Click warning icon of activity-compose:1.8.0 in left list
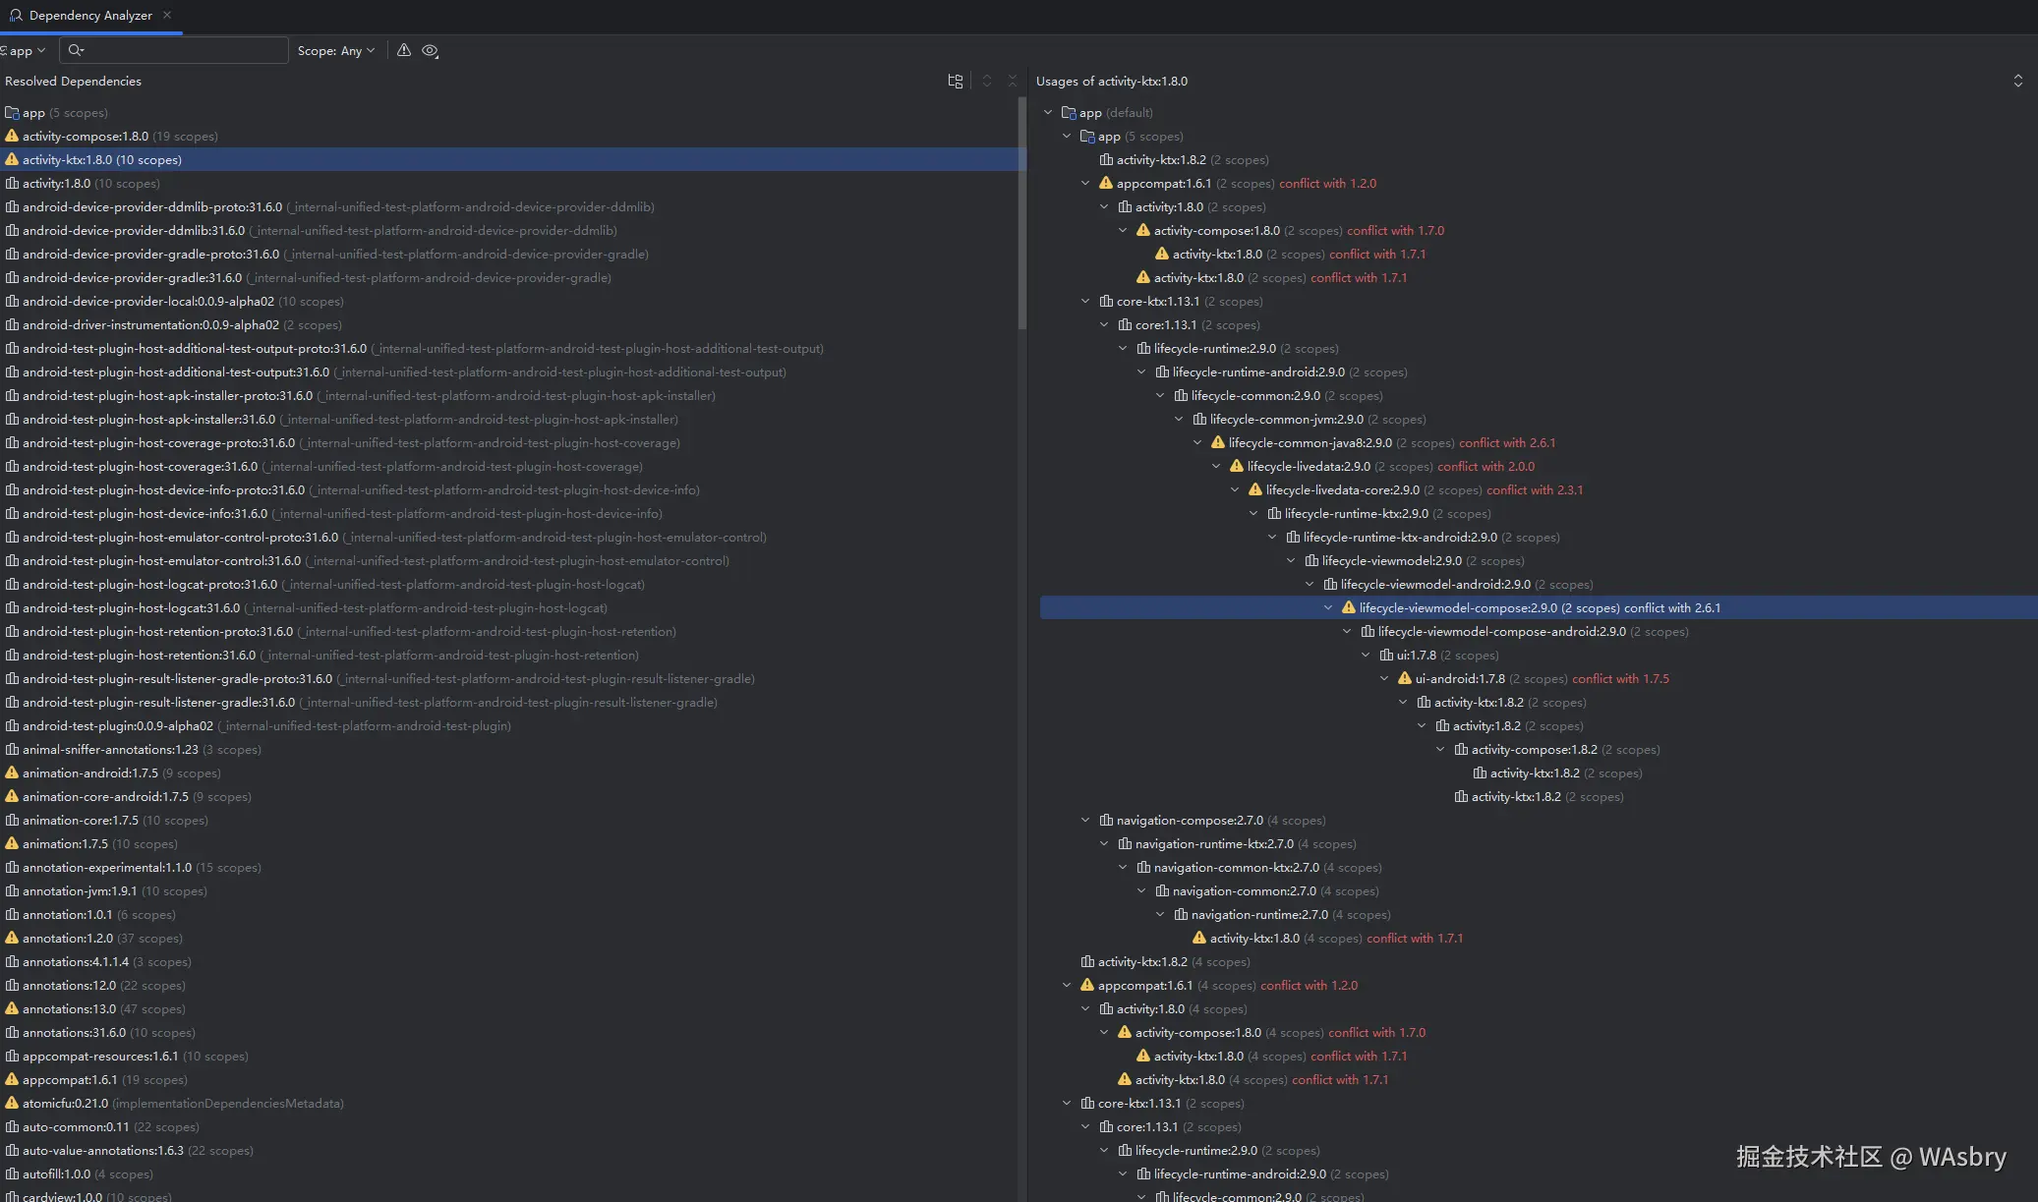This screenshot has height=1202, width=2038. [x=12, y=136]
